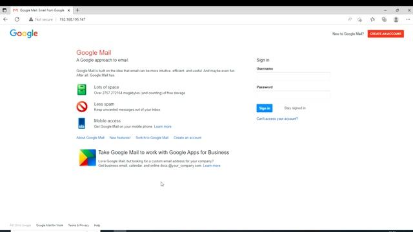The width and height of the screenshot is (413, 232).
Task: Open Switch to Google Mail link
Action: tap(152, 137)
